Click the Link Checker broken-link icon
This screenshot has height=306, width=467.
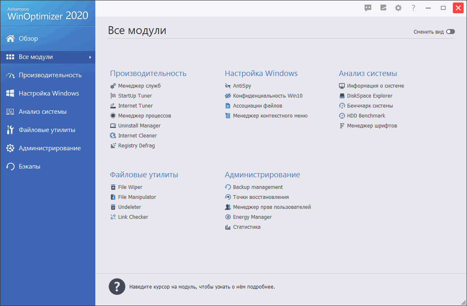pyautogui.click(x=113, y=217)
